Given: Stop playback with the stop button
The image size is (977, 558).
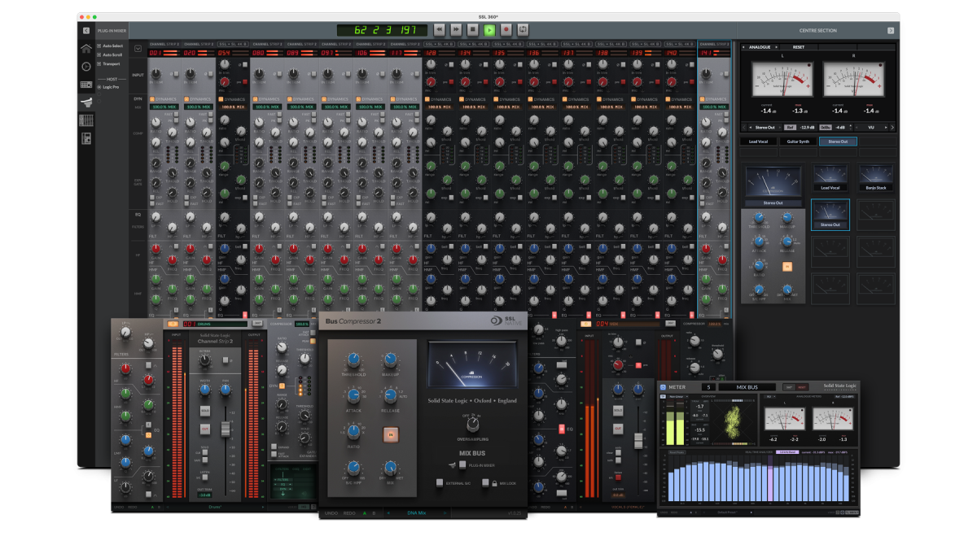Looking at the screenshot, I should coord(473,29).
